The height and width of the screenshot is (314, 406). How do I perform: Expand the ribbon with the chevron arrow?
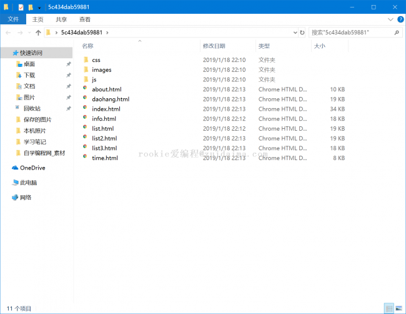click(x=390, y=19)
